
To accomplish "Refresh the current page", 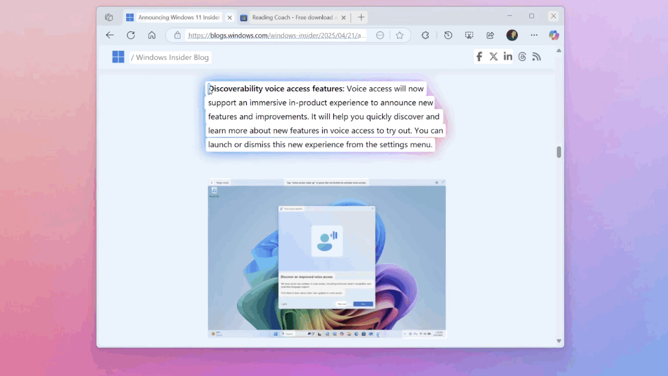I will 131,35.
